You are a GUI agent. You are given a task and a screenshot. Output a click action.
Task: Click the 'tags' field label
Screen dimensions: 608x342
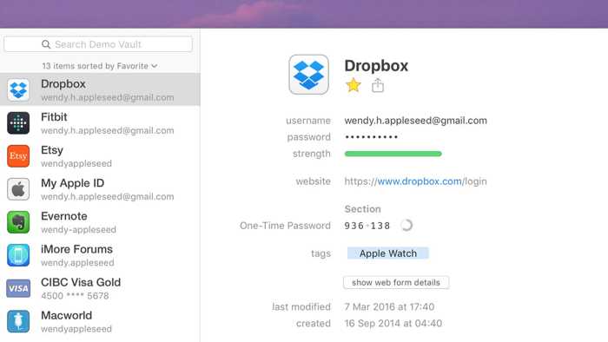pyautogui.click(x=321, y=253)
